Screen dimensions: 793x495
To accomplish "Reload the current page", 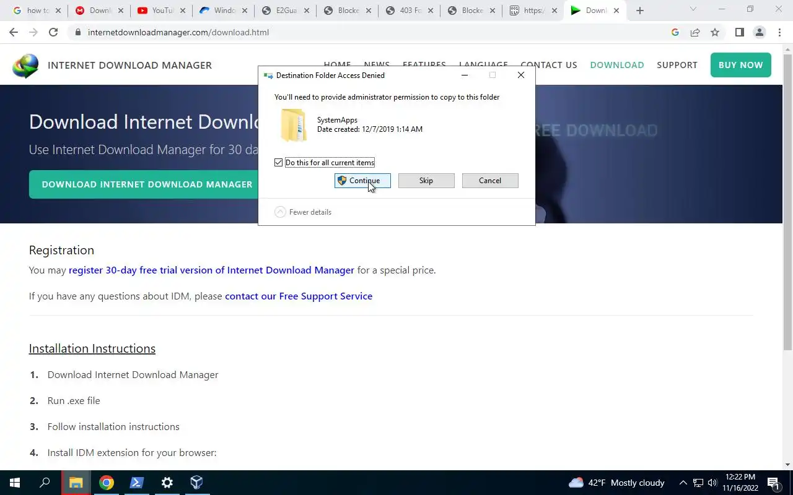I will (53, 32).
